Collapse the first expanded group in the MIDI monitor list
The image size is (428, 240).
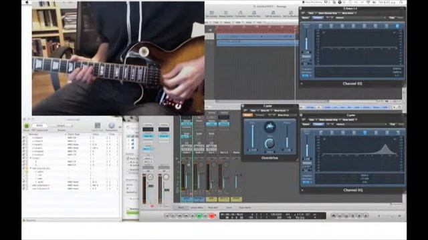[30, 158]
